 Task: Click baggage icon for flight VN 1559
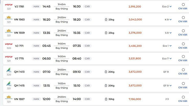coord(106,33)
